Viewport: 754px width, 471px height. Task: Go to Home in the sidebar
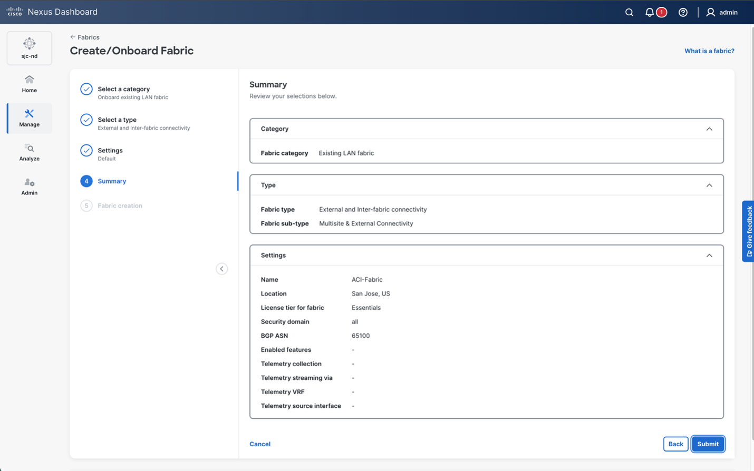click(x=30, y=84)
